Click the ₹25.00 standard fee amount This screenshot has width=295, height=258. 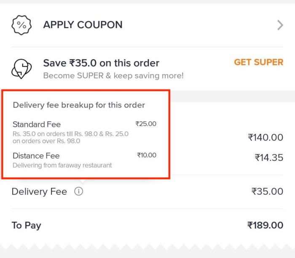[146, 124]
